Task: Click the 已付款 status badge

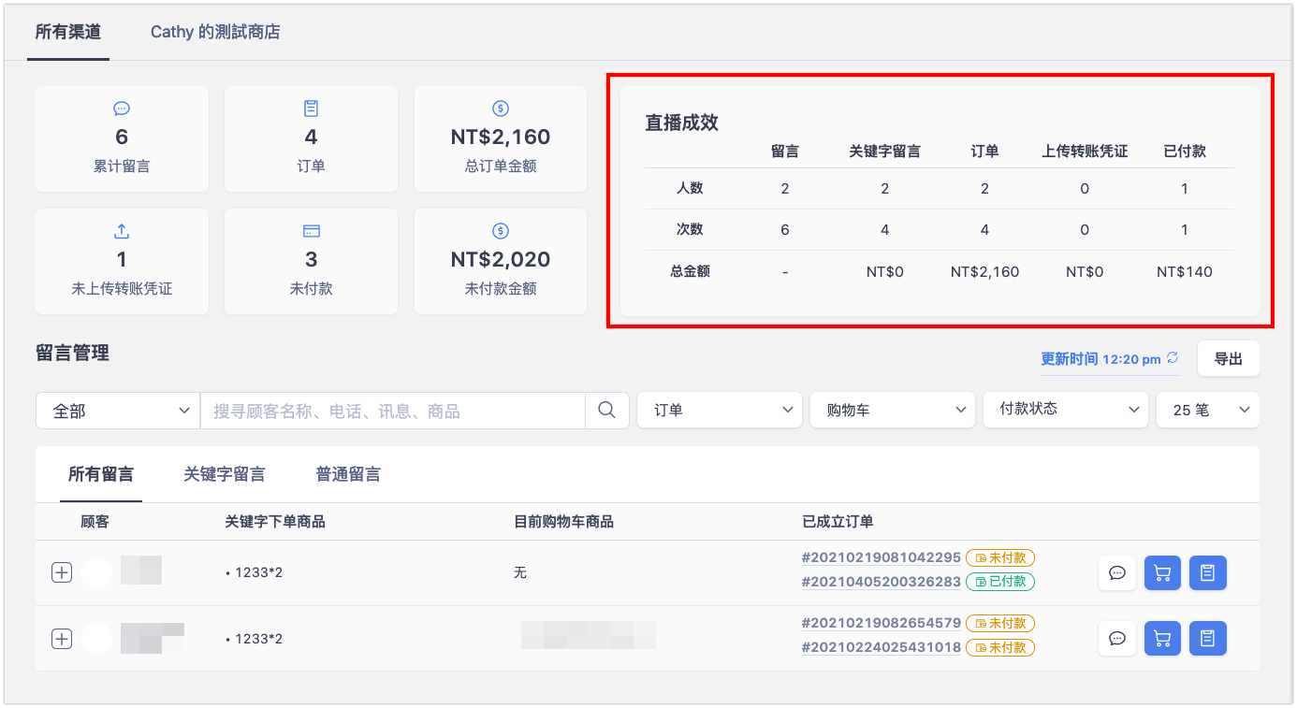Action: point(1000,582)
